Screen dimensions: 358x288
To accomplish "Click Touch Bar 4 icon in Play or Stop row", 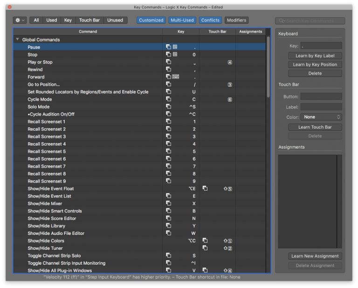I will (230, 62).
